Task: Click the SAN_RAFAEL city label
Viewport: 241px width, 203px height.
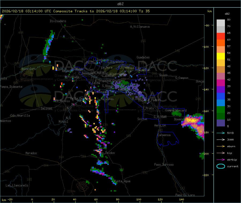Action: [x=98, y=73]
